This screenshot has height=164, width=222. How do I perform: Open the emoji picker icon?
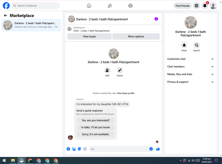(x=151, y=149)
